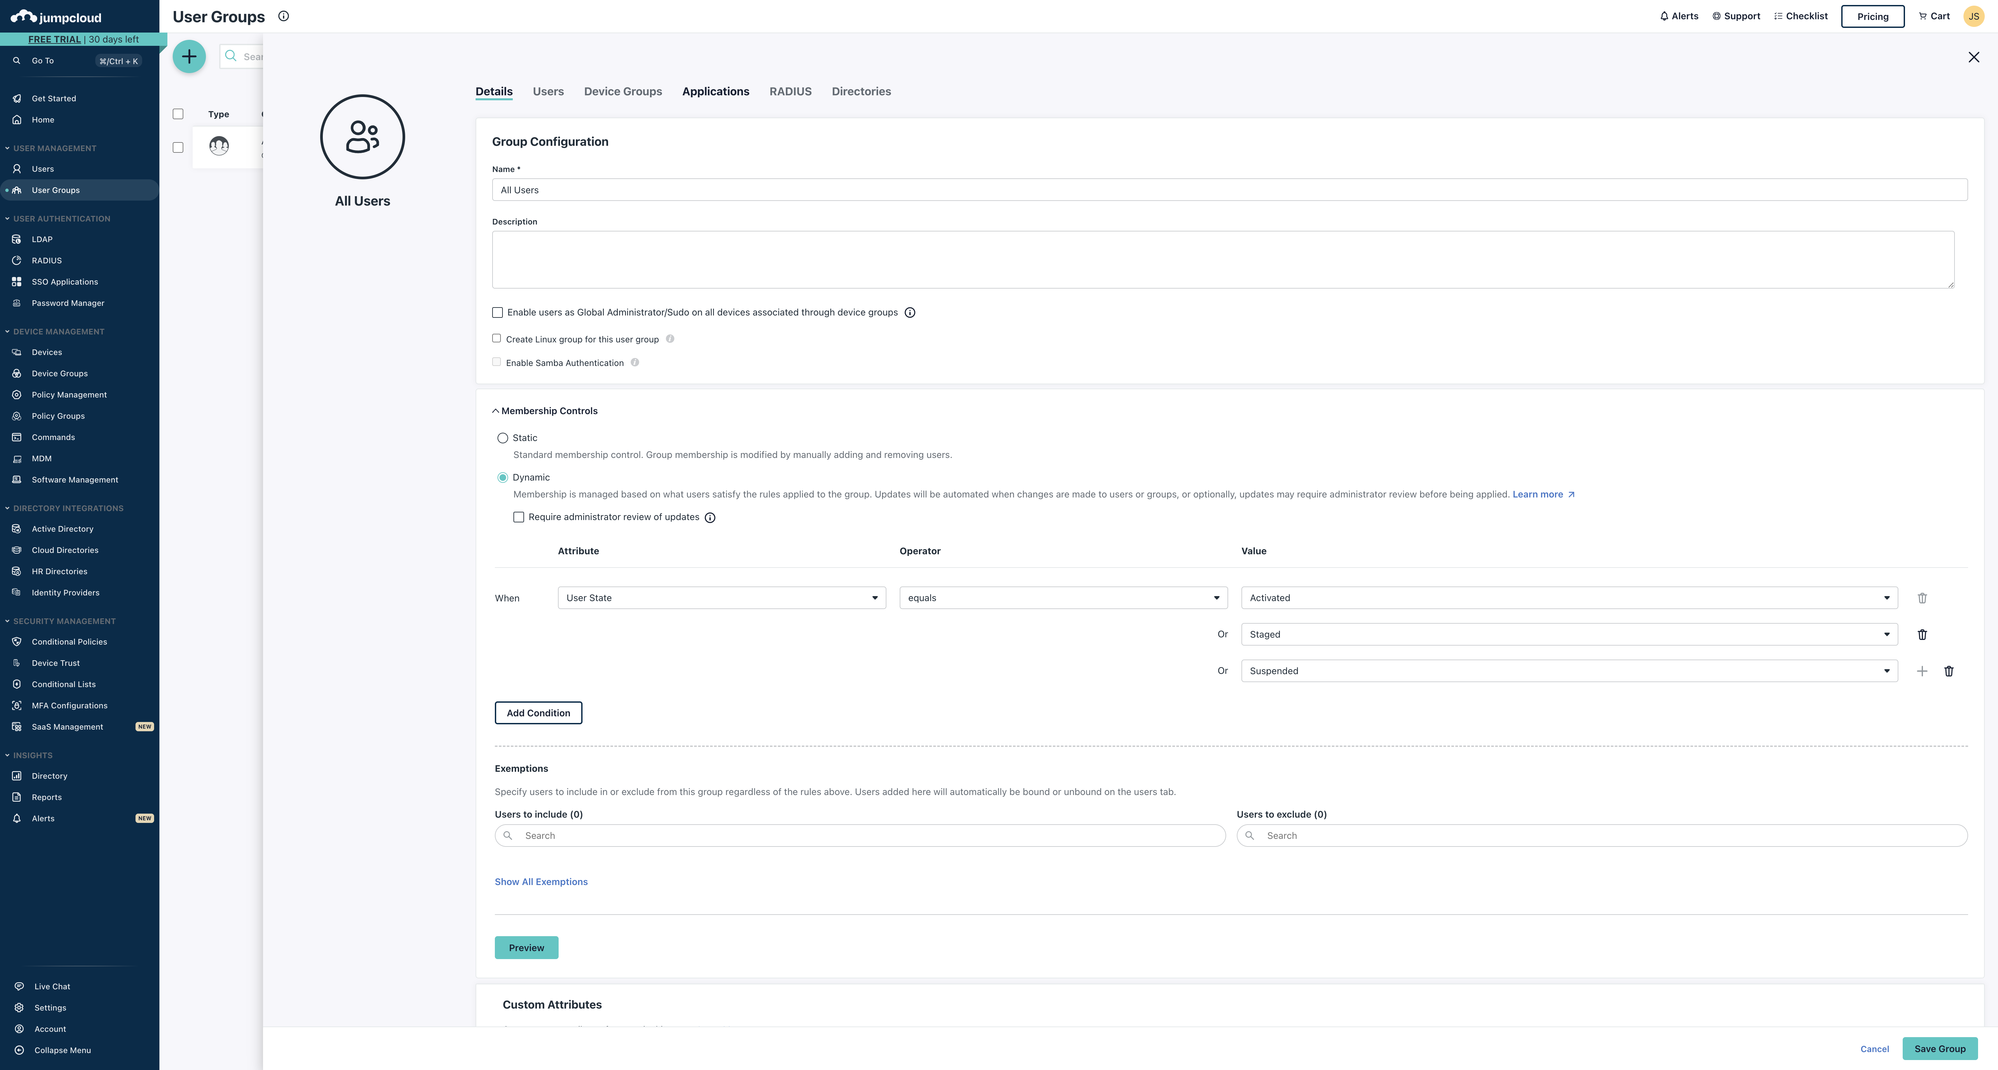Click the Add Condition button
The width and height of the screenshot is (1998, 1070).
[x=538, y=713]
